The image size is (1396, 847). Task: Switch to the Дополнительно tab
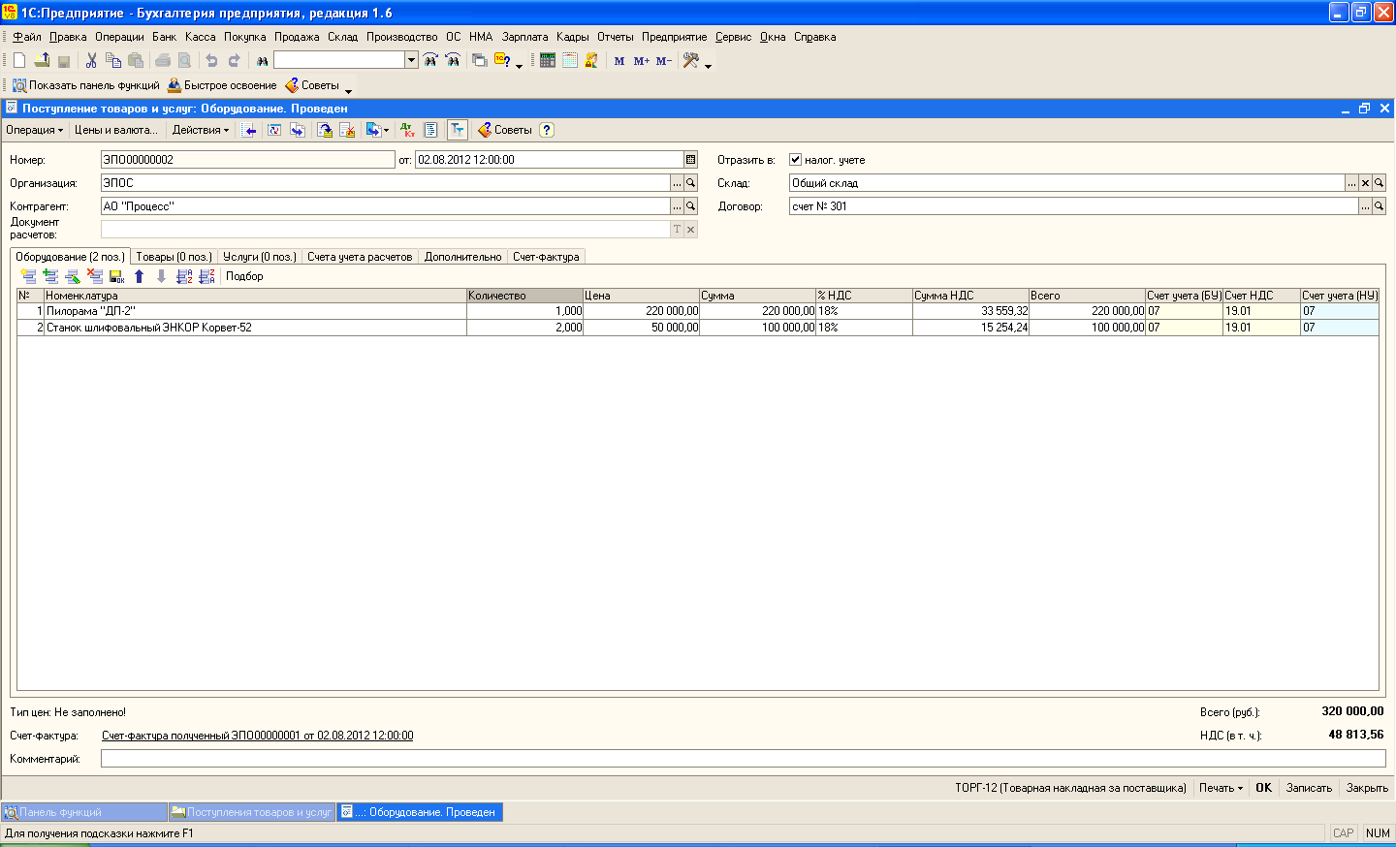[x=462, y=257]
